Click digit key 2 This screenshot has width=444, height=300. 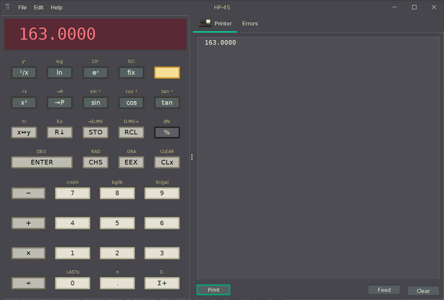pyautogui.click(x=117, y=253)
